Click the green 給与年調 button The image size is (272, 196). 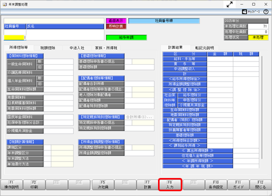(126, 38)
